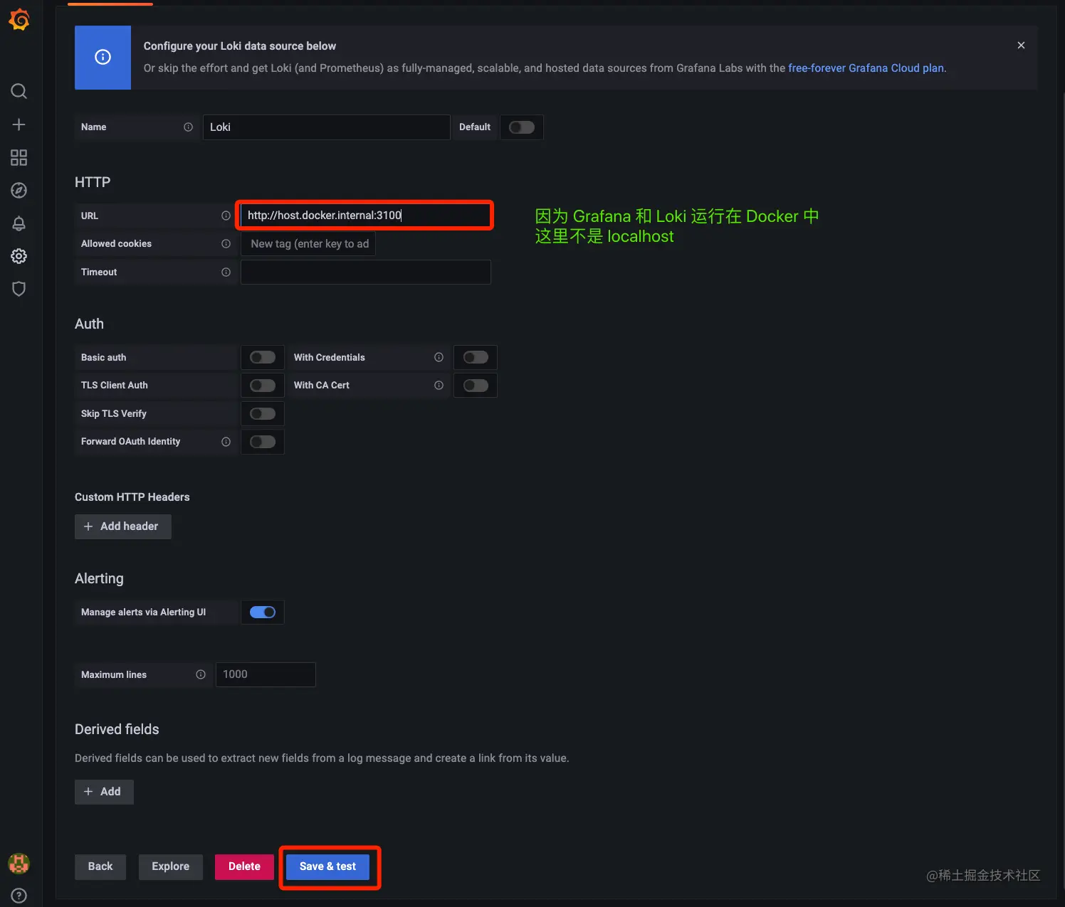
Task: Open the Search dashboards icon
Action: [19, 91]
